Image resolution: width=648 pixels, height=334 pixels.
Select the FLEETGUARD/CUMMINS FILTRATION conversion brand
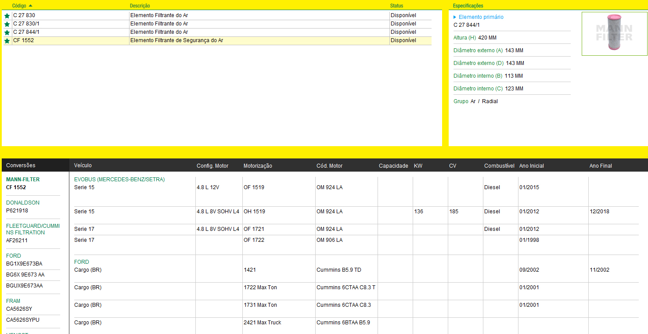point(33,229)
